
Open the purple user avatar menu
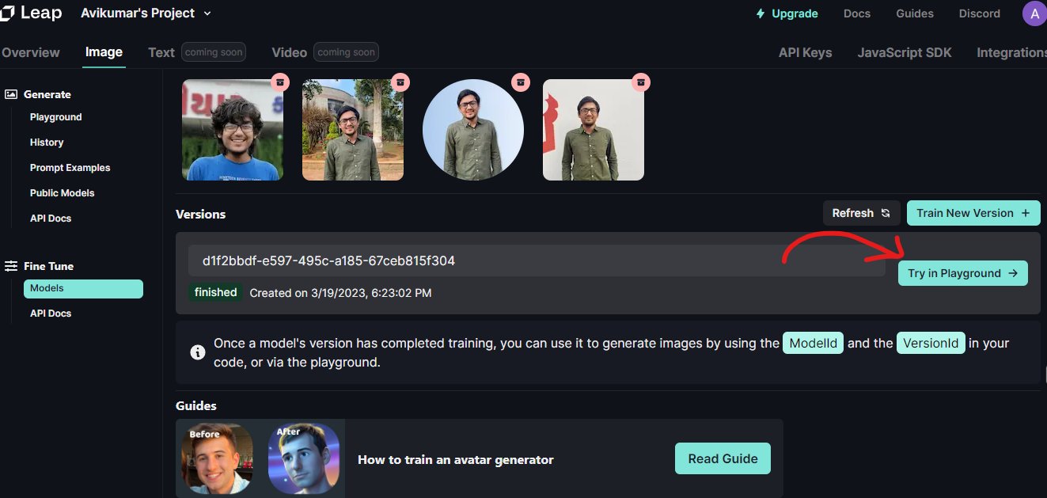click(1034, 13)
